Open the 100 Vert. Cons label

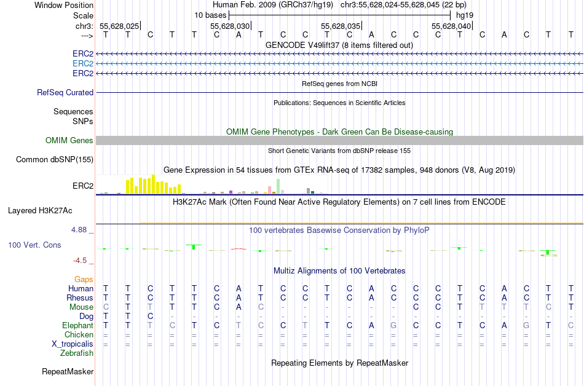coord(34,245)
